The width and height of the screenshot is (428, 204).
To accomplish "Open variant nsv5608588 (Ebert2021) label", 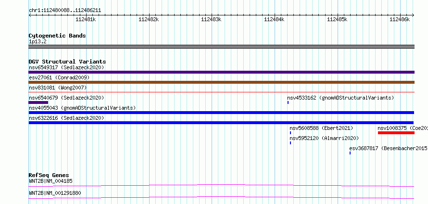I will coord(321,128).
